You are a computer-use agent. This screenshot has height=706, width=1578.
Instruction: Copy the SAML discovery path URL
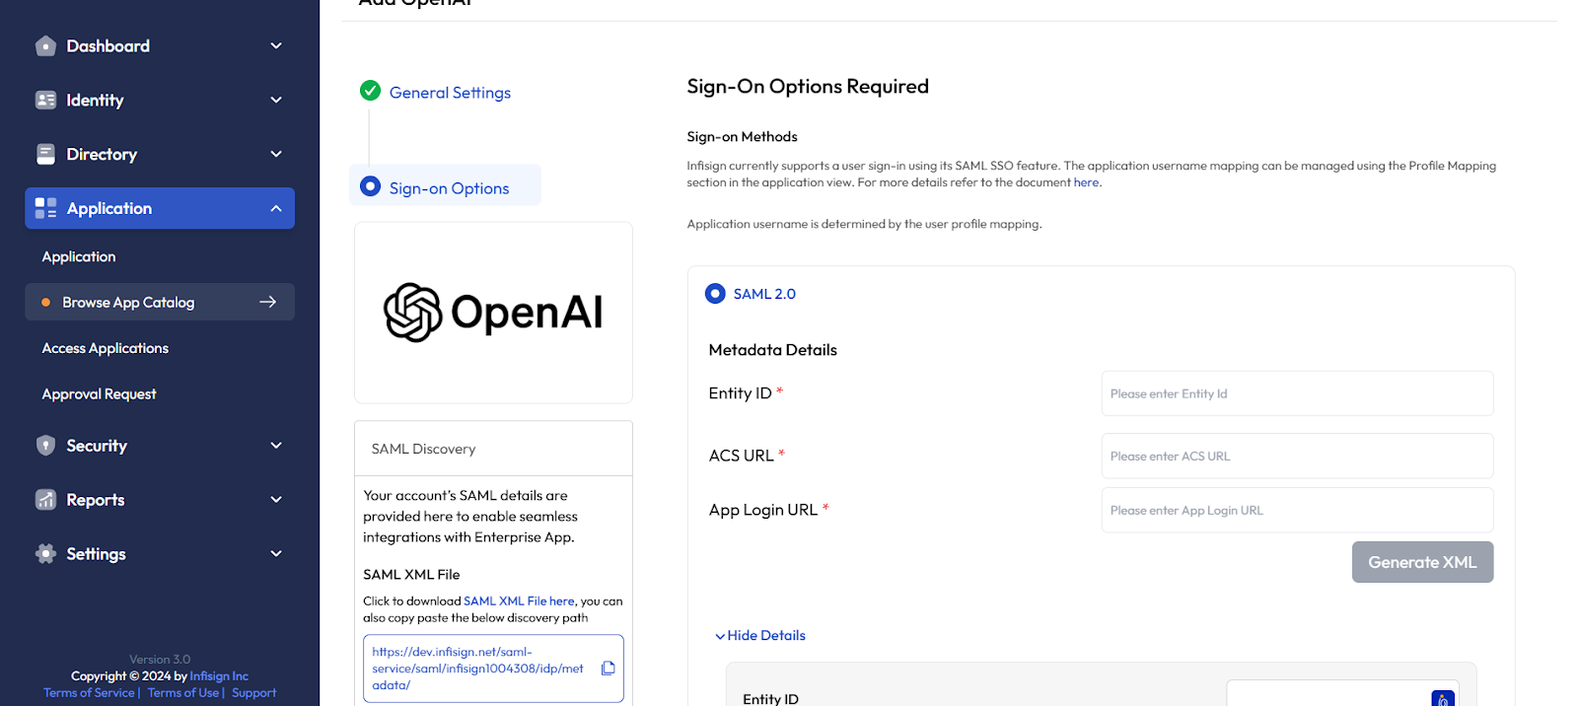[609, 669]
